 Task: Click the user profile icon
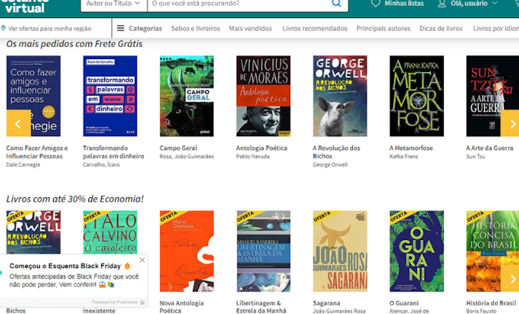pos(442,4)
